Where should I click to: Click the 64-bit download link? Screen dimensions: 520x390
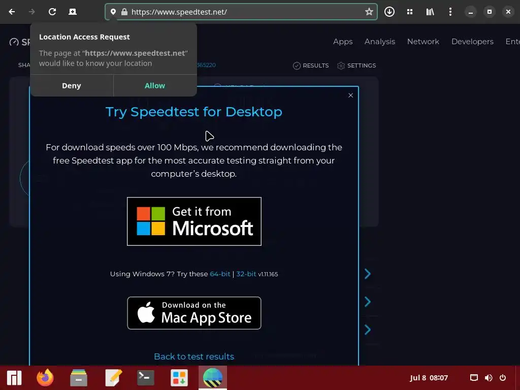click(x=220, y=274)
